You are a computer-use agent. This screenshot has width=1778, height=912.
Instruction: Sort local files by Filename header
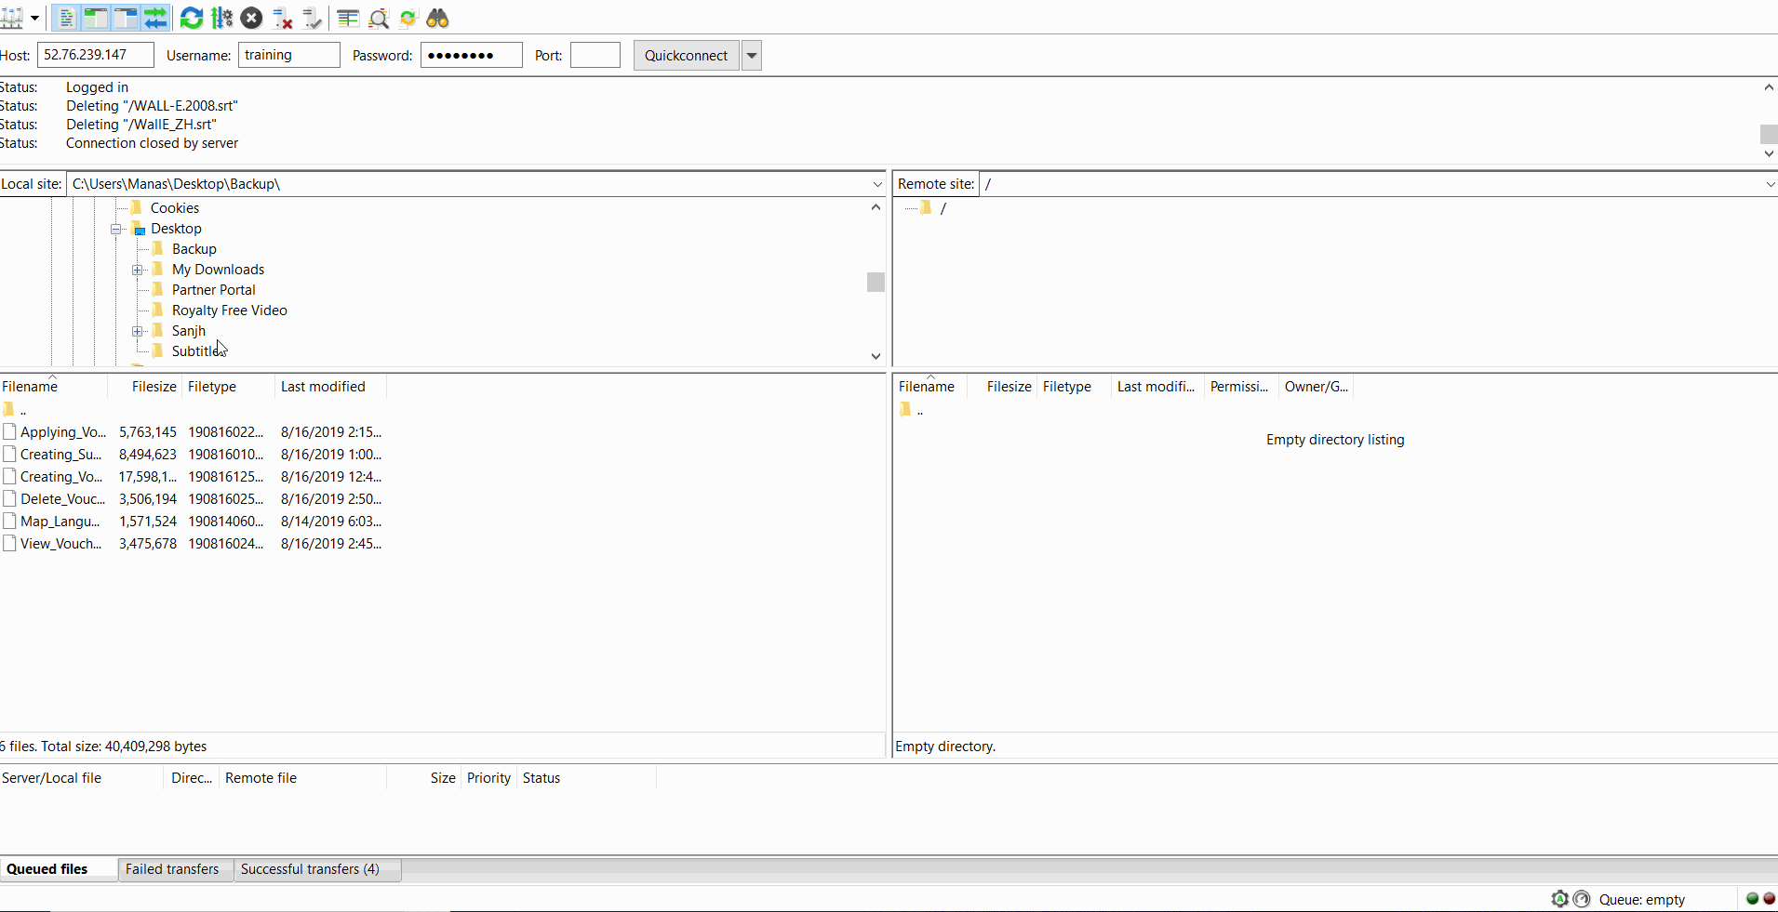53,387
